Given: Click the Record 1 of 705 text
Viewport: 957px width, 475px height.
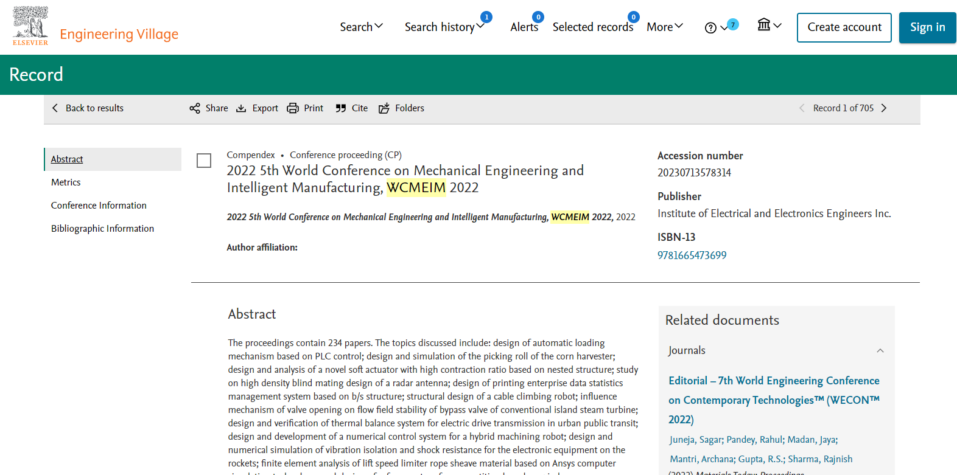Looking at the screenshot, I should click(x=843, y=108).
